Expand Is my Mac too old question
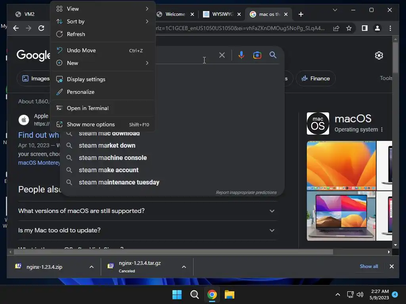This screenshot has height=304, width=406. tap(147, 230)
